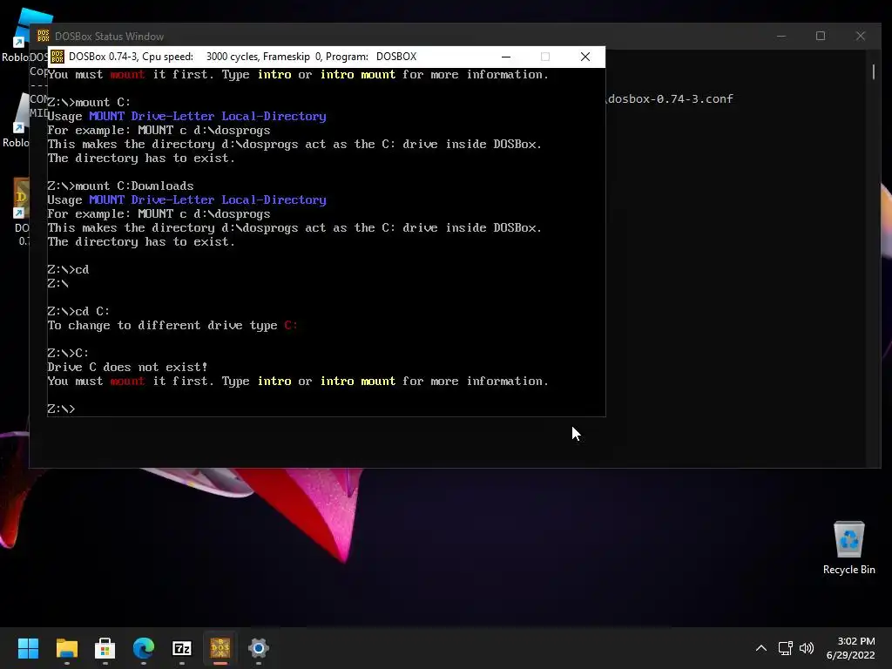The width and height of the screenshot is (892, 669).
Task: Open the Windows Start menu
Action: tap(28, 647)
